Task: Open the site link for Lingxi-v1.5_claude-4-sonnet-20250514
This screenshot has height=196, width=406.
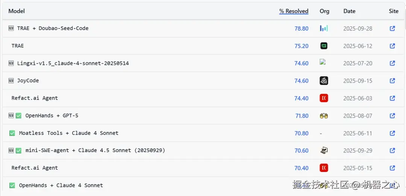Action: click(392, 63)
